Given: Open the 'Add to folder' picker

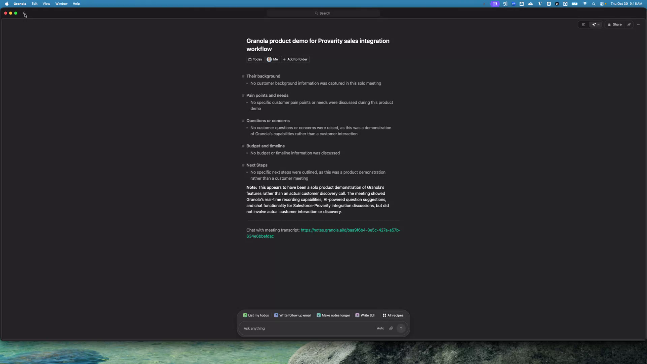Looking at the screenshot, I should click(x=295, y=59).
